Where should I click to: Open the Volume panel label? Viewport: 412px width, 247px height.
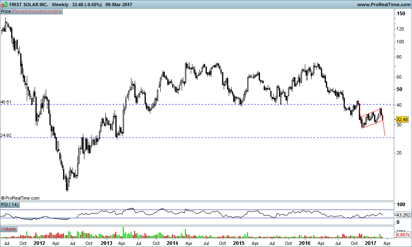8,229
